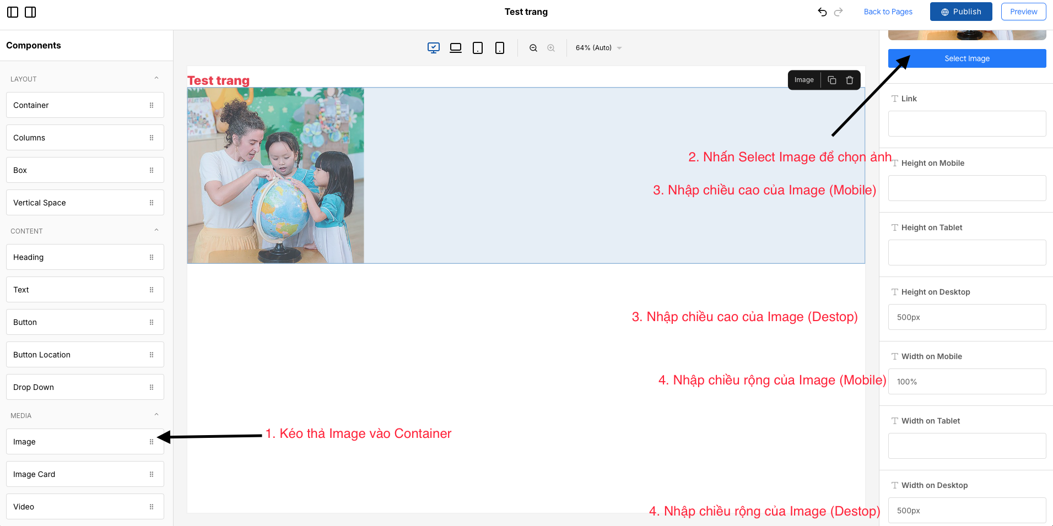This screenshot has height=526, width=1053.
Task: Click the Publish button
Action: tap(961, 12)
